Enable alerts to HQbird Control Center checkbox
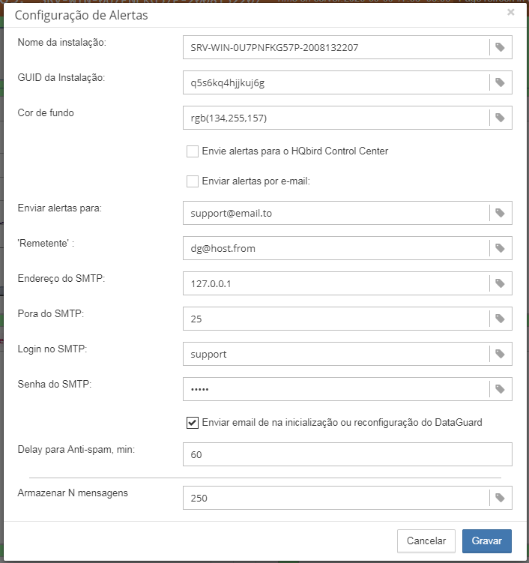The height and width of the screenshot is (563, 529). 193,151
